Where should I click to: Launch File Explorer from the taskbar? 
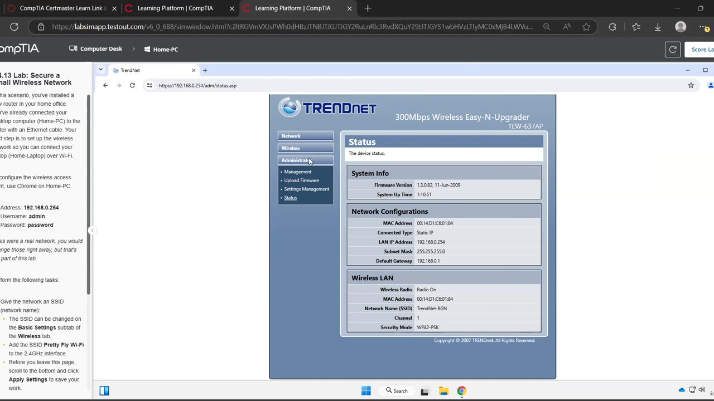443,391
